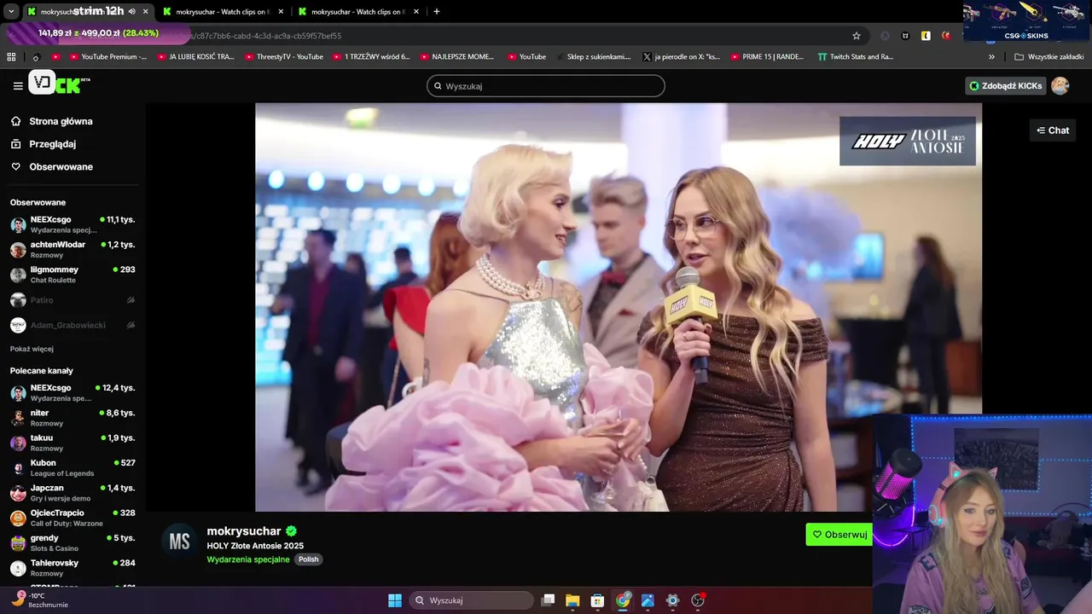This screenshot has width=1092, height=614.
Task: Switch to third mokrysuchar clips tab
Action: point(359,12)
